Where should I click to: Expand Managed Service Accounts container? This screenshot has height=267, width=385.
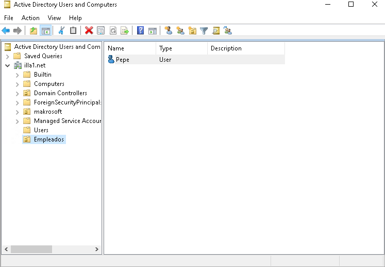pos(17,121)
